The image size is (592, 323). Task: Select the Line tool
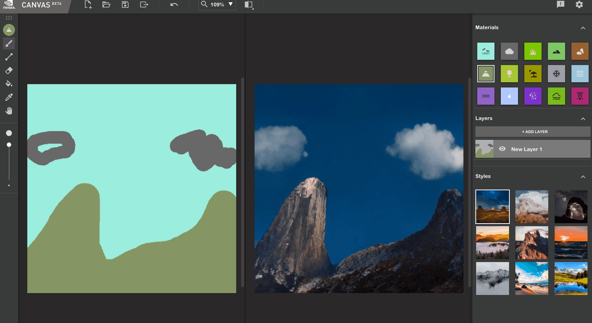click(9, 57)
